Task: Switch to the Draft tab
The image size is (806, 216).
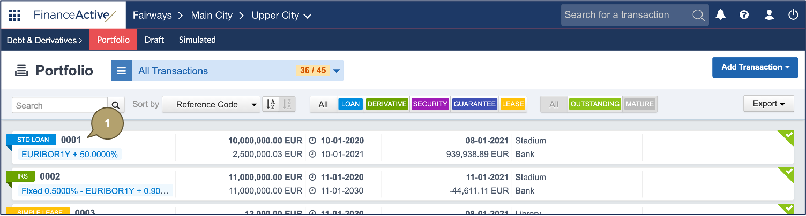Action: [154, 40]
